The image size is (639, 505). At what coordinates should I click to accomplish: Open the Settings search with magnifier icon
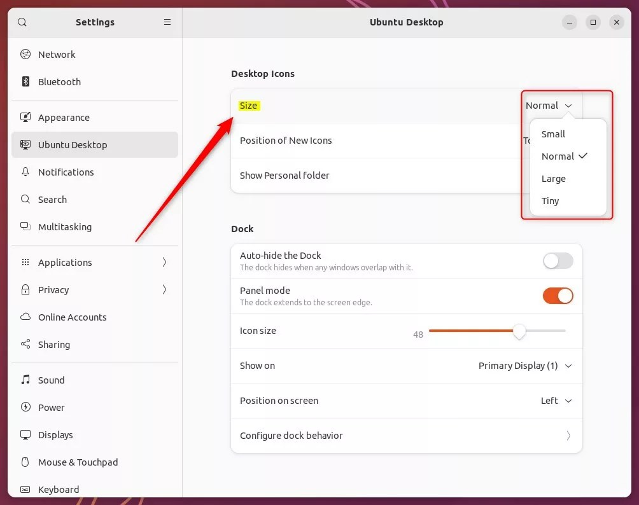[x=22, y=22]
